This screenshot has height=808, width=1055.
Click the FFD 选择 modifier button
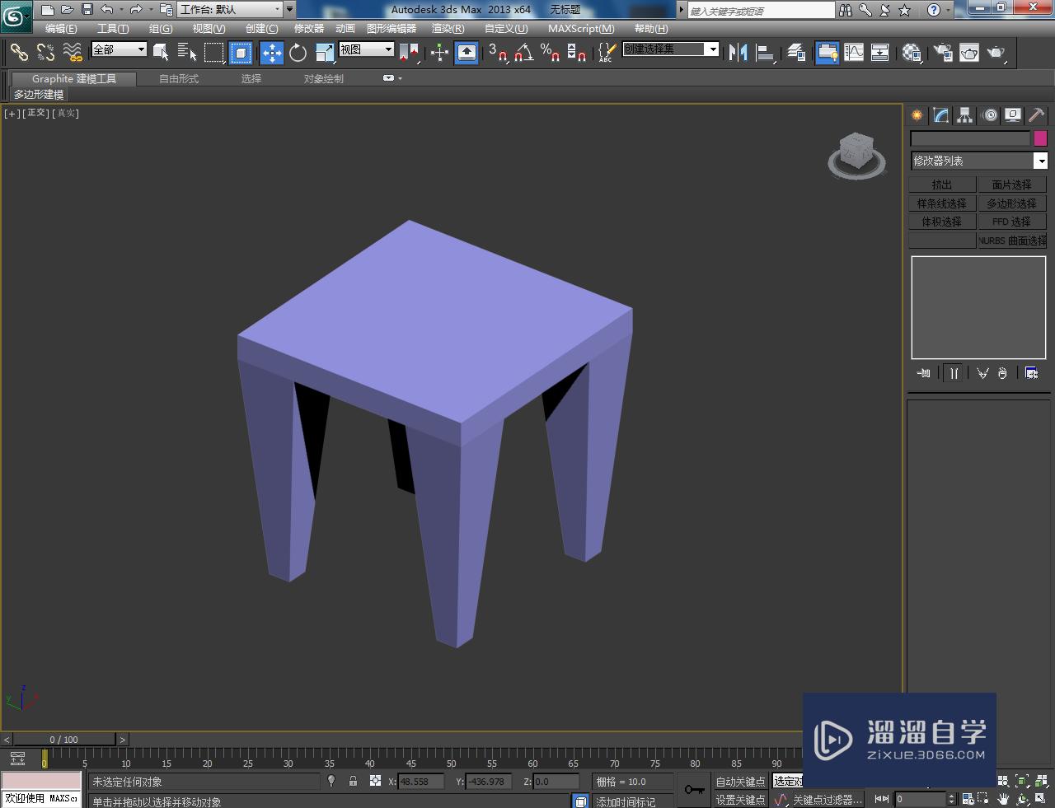1012,222
